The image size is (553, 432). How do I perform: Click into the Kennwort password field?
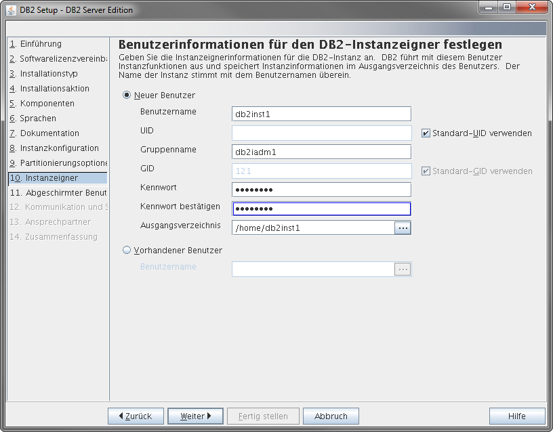321,190
